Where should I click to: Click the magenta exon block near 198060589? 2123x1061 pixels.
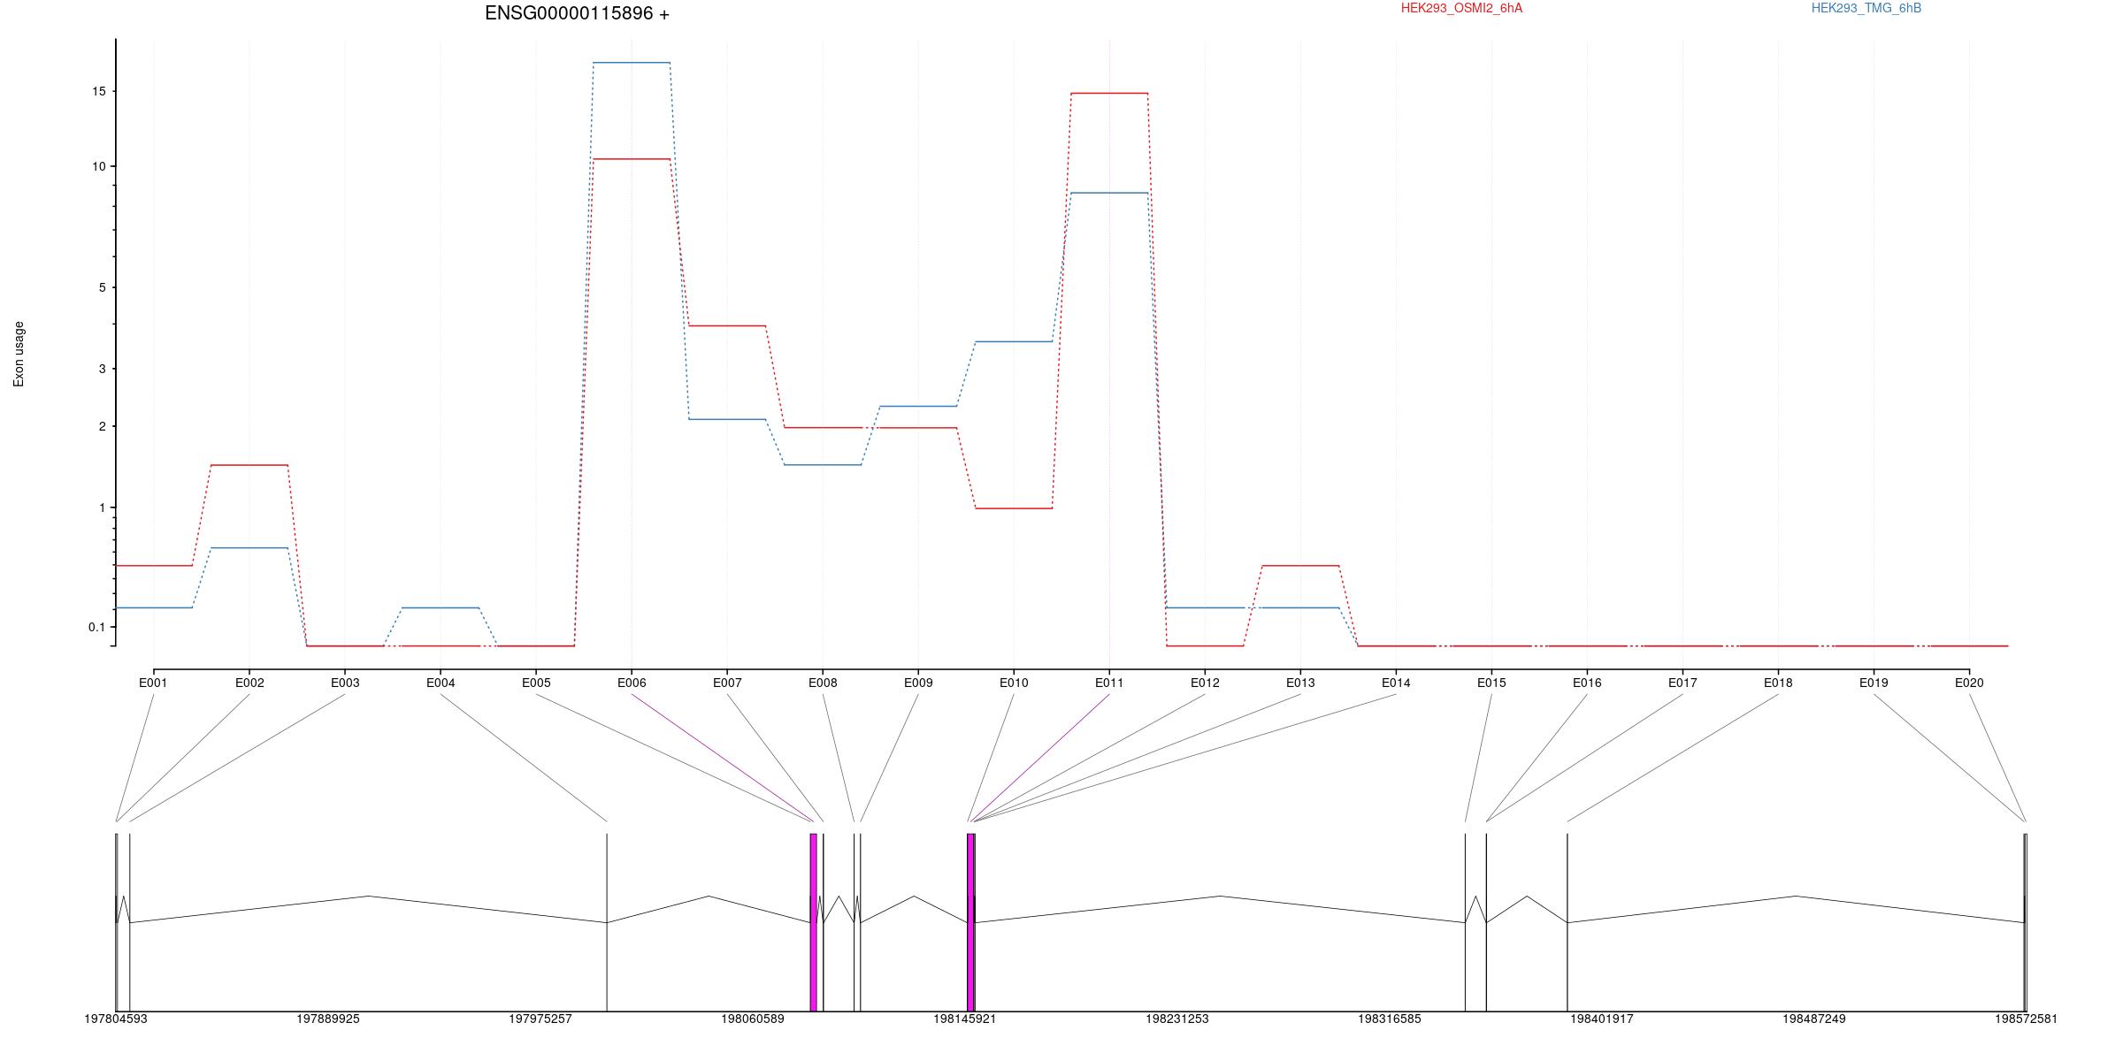click(814, 922)
